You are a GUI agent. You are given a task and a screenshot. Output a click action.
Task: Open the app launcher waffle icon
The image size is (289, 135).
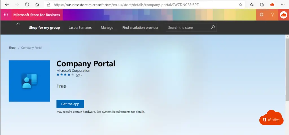click(6, 15)
